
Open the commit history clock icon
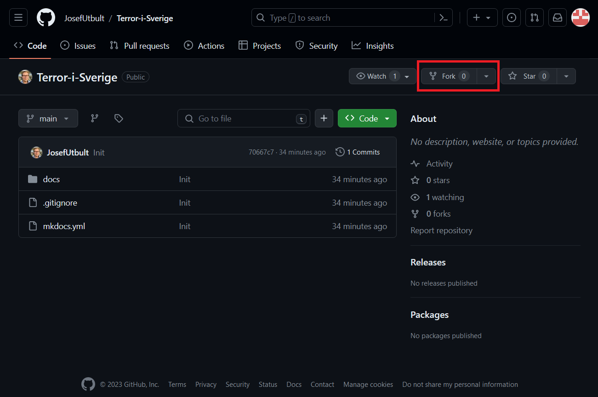click(x=340, y=152)
